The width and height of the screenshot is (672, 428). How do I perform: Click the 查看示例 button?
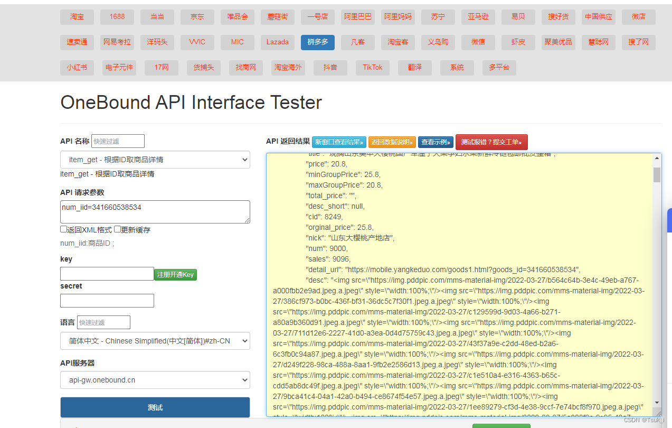(x=436, y=142)
